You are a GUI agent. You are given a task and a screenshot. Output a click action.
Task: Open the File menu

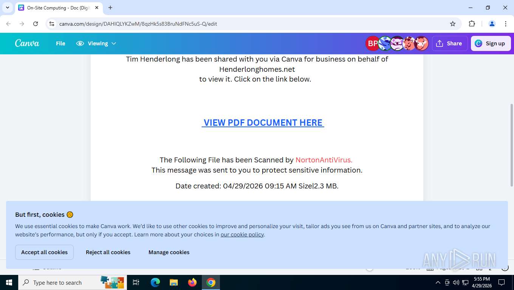[60, 43]
